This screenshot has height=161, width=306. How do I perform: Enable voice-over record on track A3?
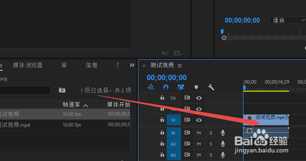click(x=223, y=155)
